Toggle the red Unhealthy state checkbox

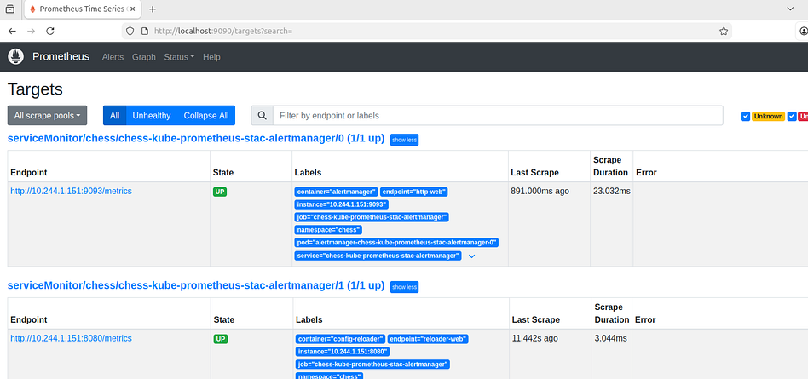tap(792, 117)
